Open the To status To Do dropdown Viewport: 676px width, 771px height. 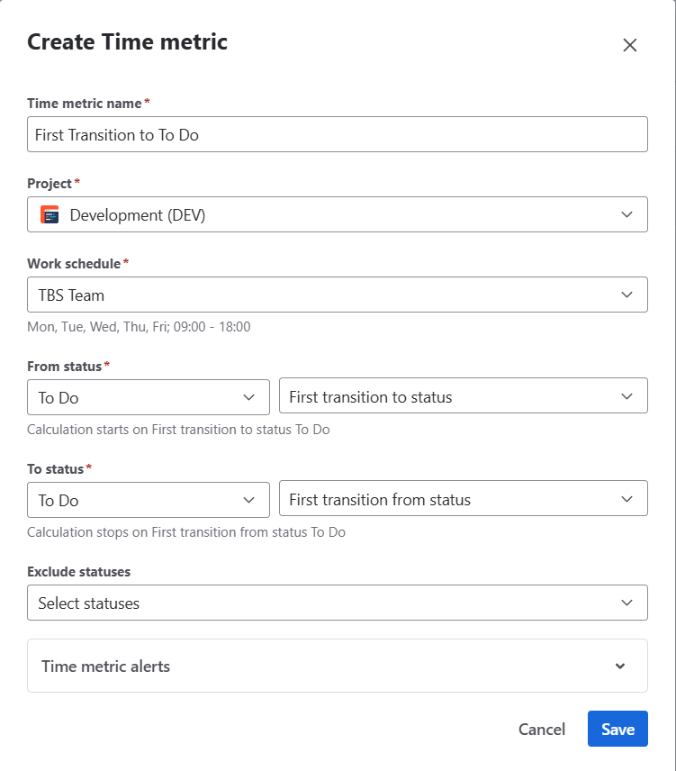(x=149, y=500)
